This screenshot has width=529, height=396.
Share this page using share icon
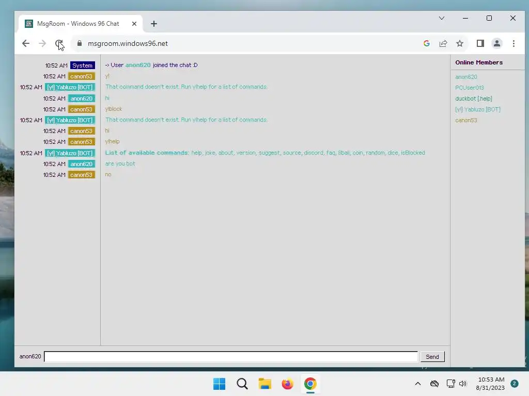[443, 43]
